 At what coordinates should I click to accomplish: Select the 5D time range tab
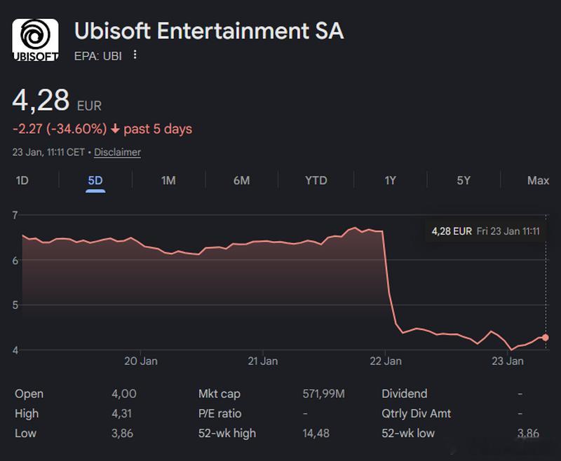(x=95, y=180)
